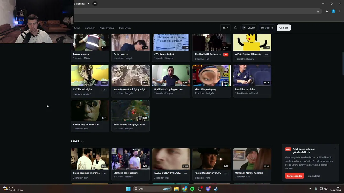Image resolution: width=344 pixels, height=193 pixels.
Task: Click the 'ismail kartal binim' title text
Action: click(x=245, y=89)
